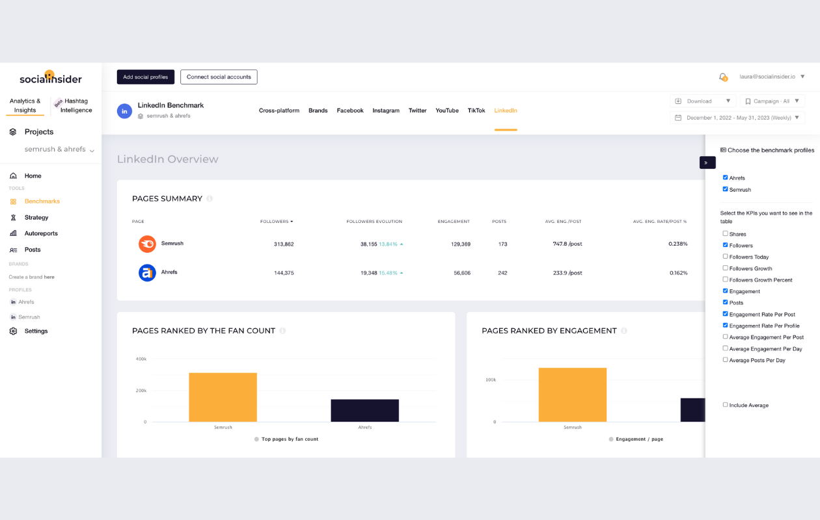Click the Engagement column header

point(454,222)
